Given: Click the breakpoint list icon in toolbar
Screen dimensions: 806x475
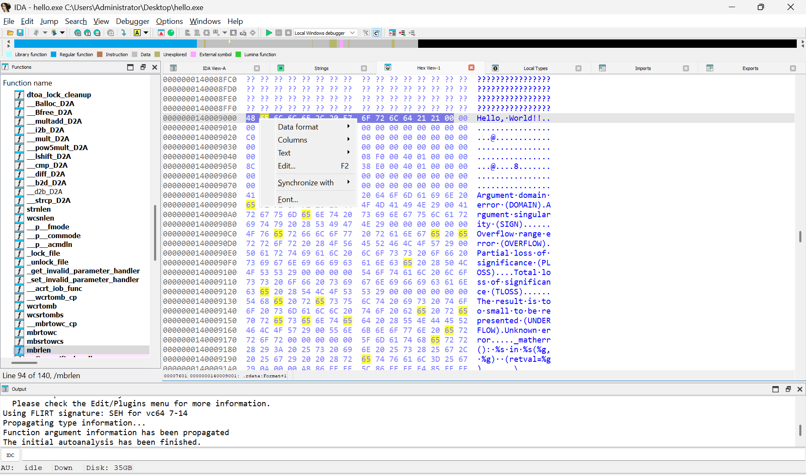Looking at the screenshot, I should [393, 33].
